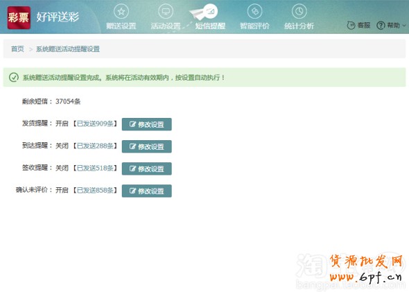Open the 活动设置 monitor icon
Viewport: 409px width, 292px height.
click(166, 12)
